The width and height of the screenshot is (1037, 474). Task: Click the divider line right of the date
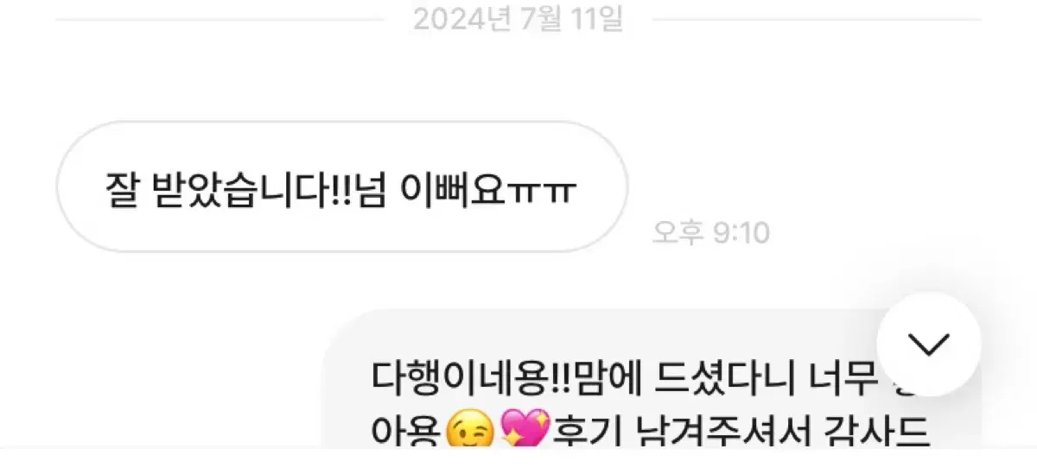click(817, 19)
